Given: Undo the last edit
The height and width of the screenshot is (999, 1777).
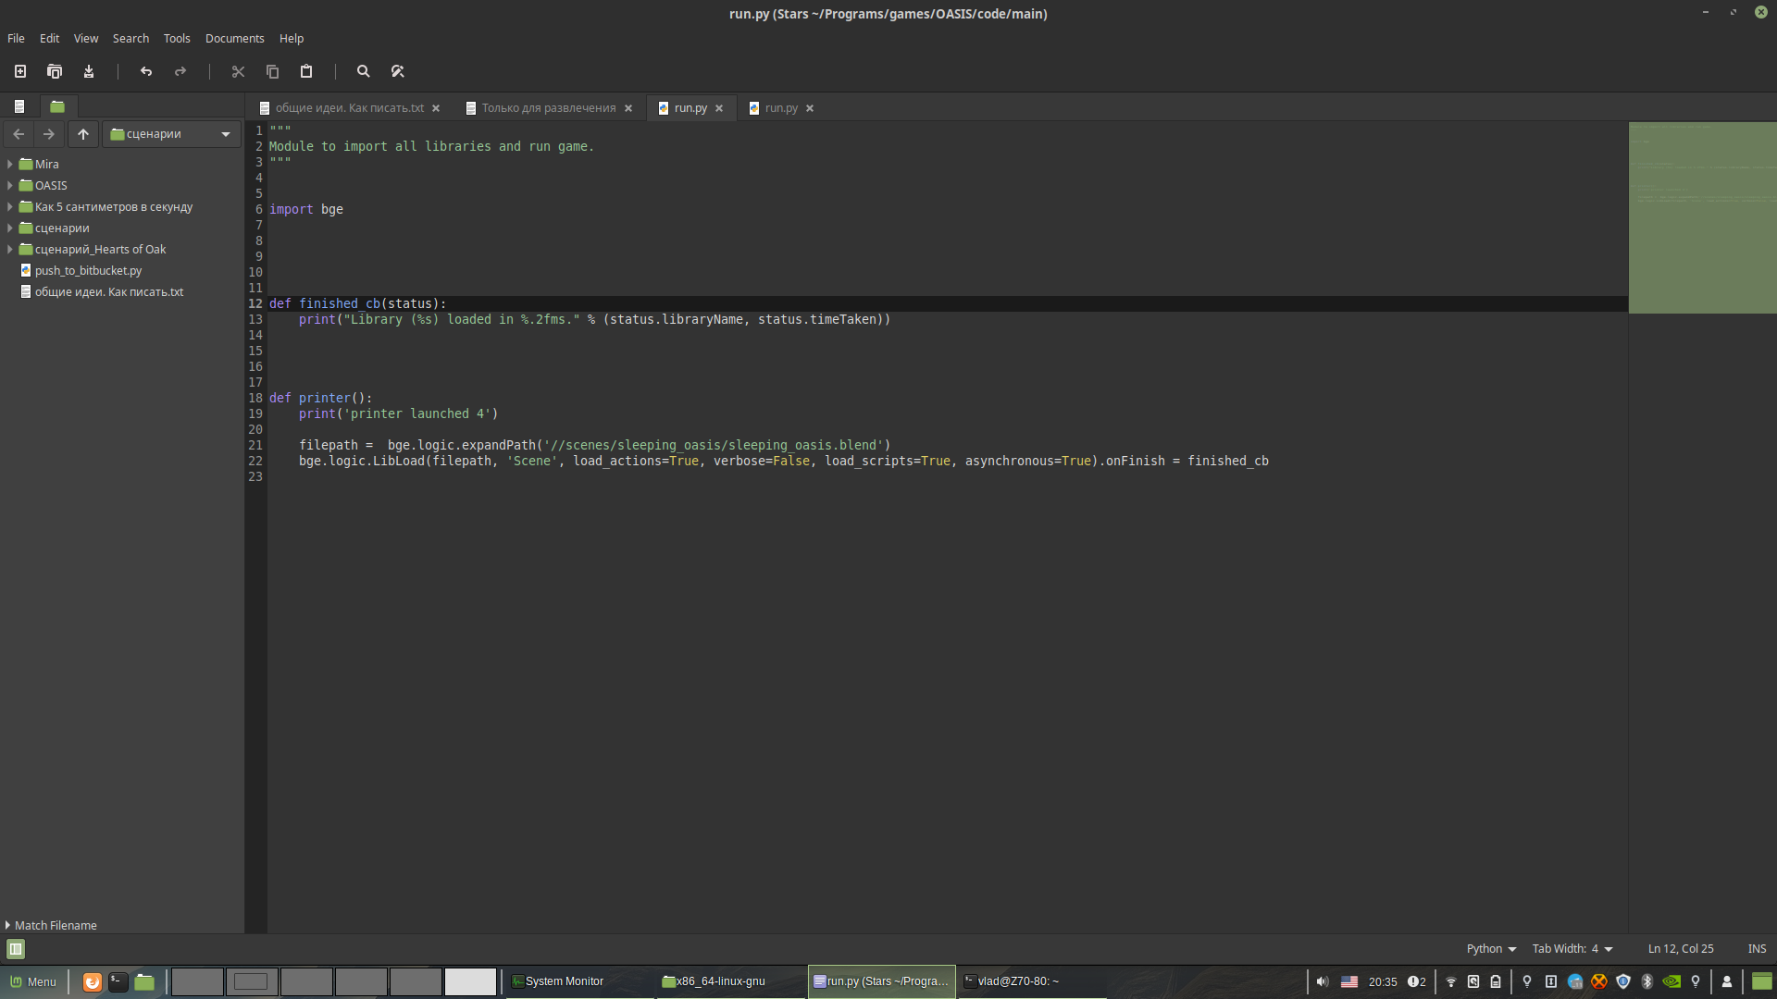Looking at the screenshot, I should point(146,71).
